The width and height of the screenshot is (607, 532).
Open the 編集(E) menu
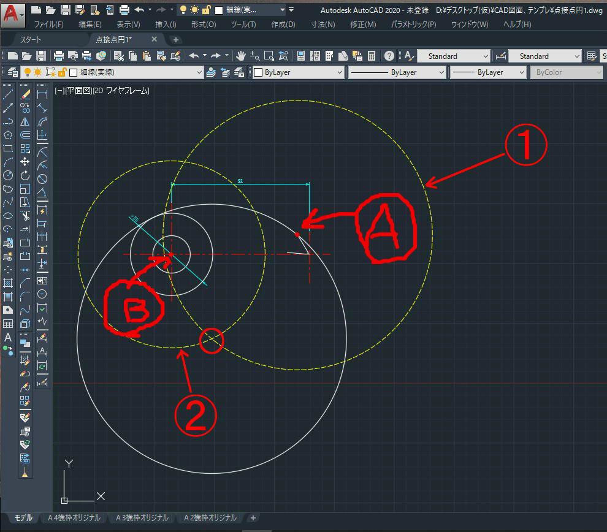coord(90,25)
